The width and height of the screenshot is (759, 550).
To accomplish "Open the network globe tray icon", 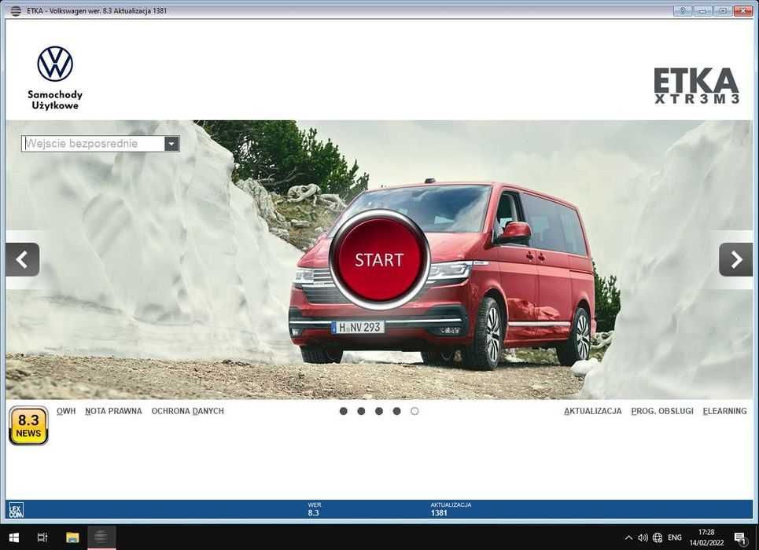I will [x=658, y=537].
